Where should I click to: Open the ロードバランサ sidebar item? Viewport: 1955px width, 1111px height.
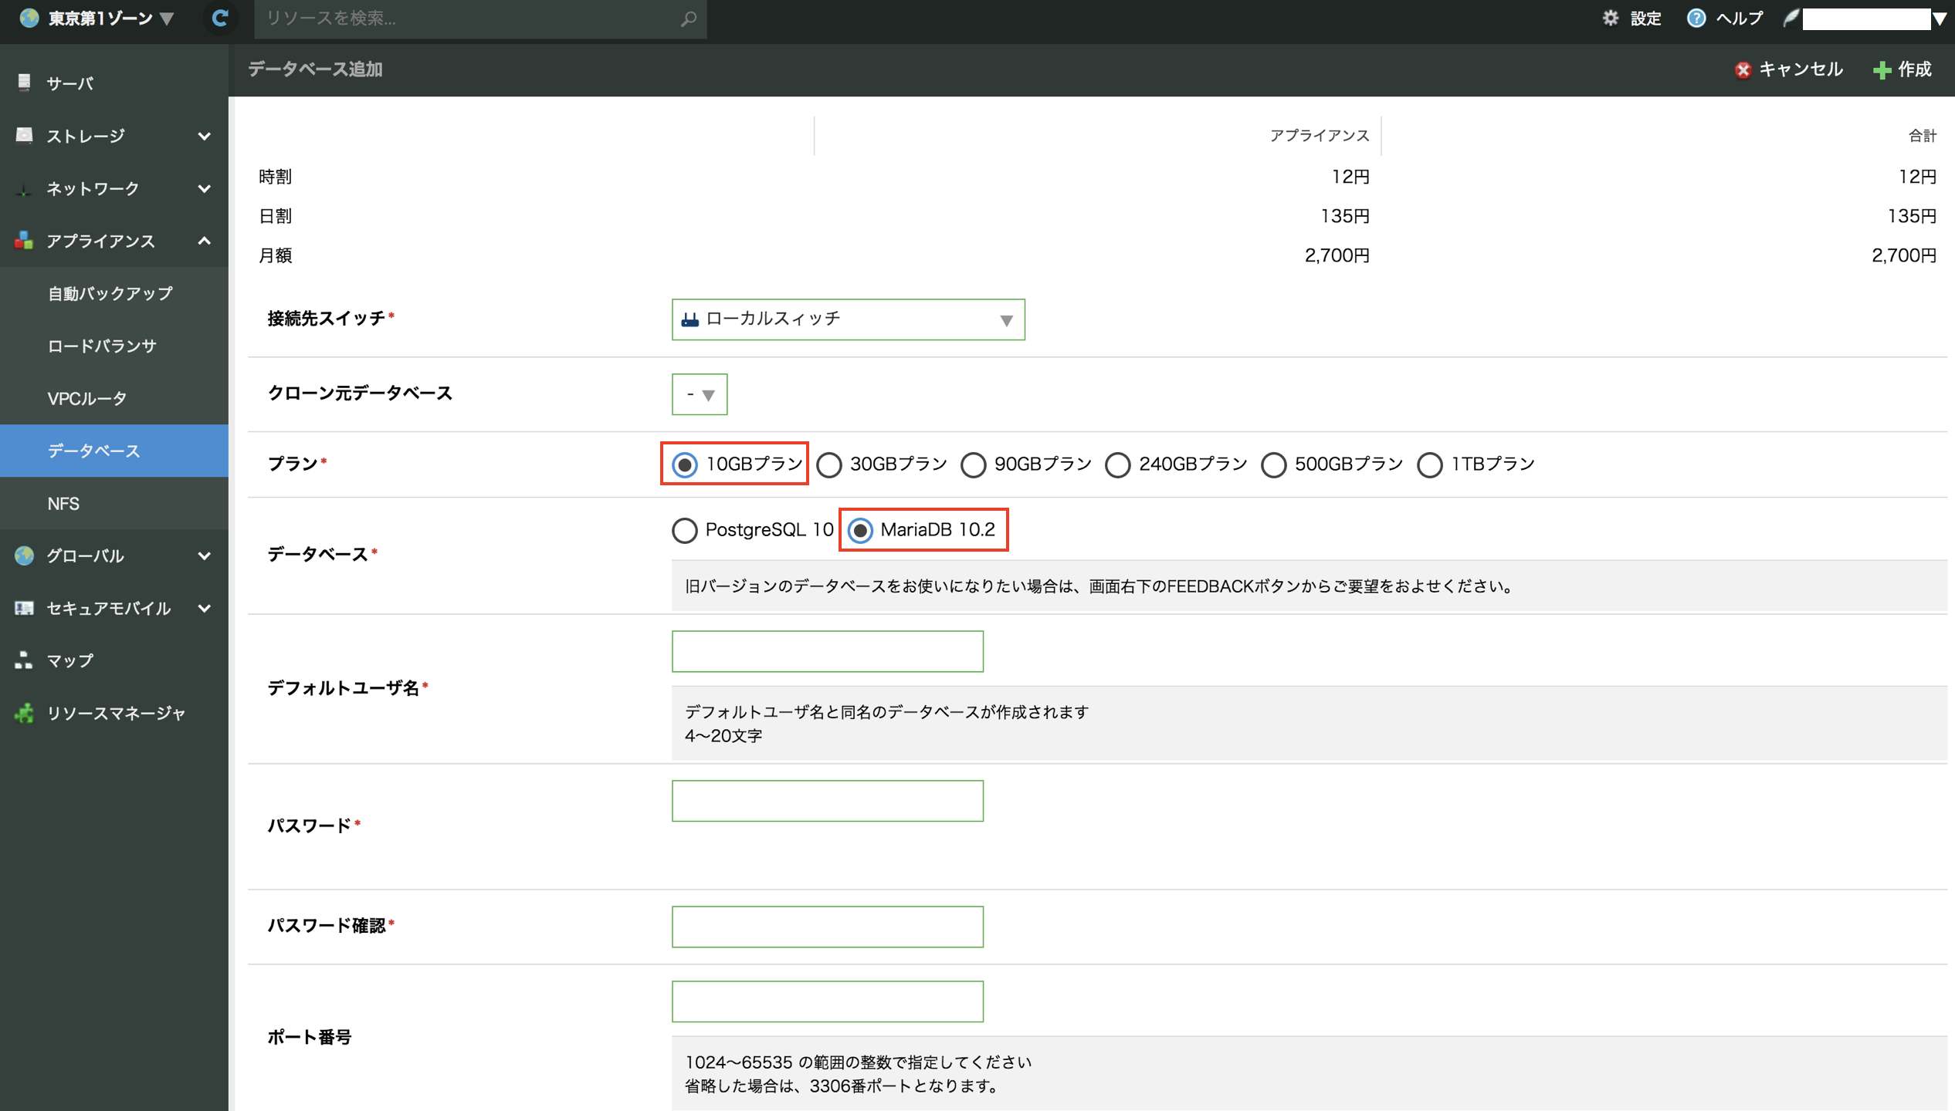coord(102,346)
